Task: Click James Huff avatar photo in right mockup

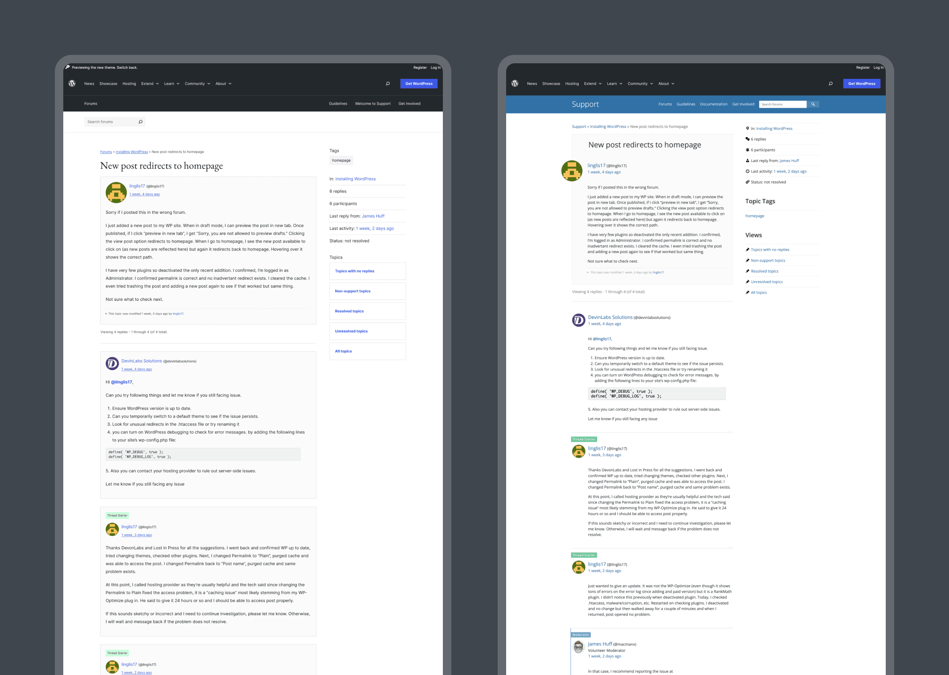Action: (579, 647)
